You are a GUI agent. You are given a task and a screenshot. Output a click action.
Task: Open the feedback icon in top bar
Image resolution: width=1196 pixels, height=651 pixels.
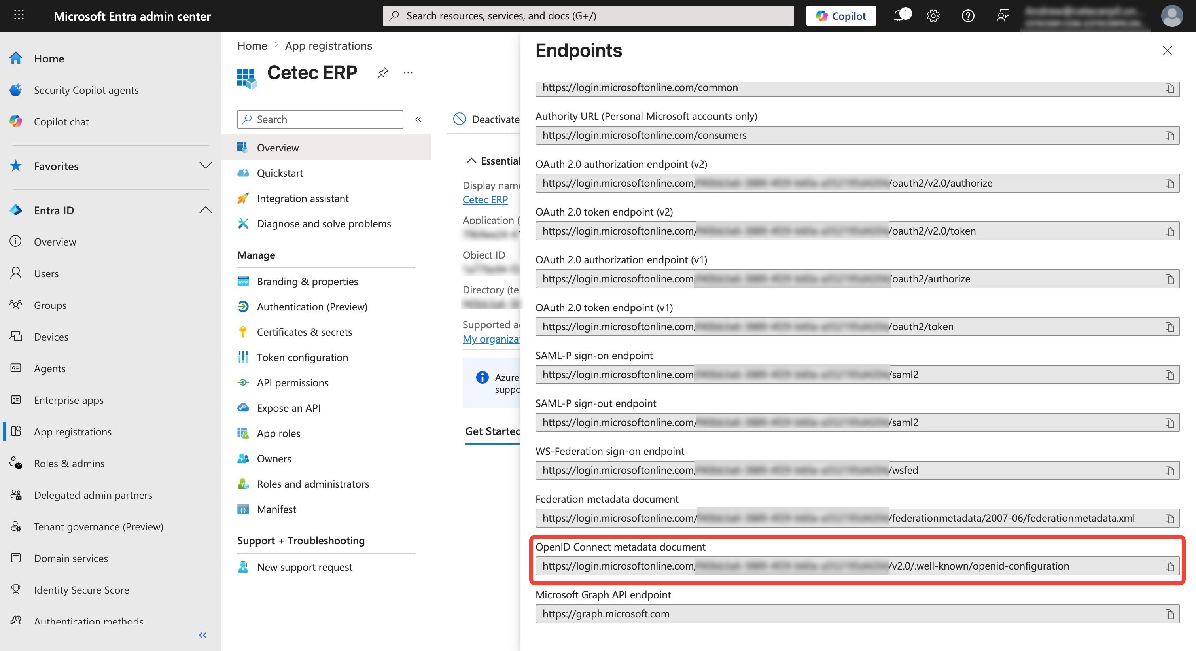[x=1003, y=16]
